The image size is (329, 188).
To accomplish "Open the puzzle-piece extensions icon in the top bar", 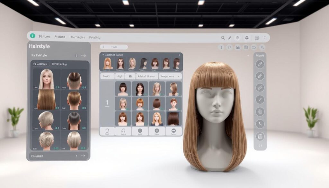I will [247, 38].
